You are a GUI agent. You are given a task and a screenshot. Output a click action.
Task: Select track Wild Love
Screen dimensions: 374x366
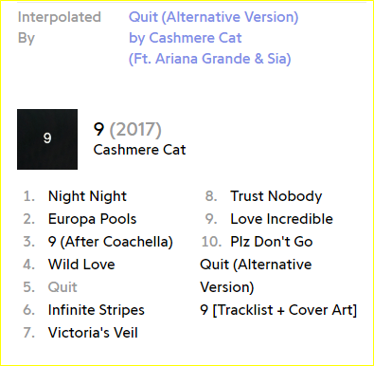tap(81, 265)
